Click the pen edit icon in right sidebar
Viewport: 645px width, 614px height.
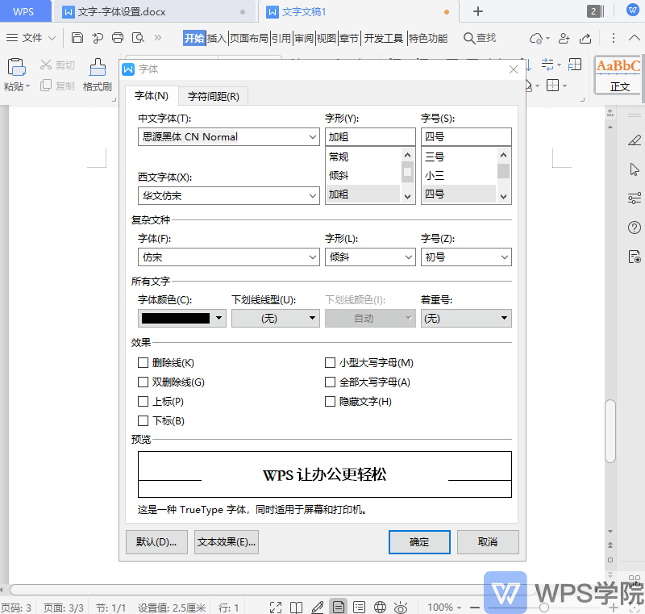[635, 140]
